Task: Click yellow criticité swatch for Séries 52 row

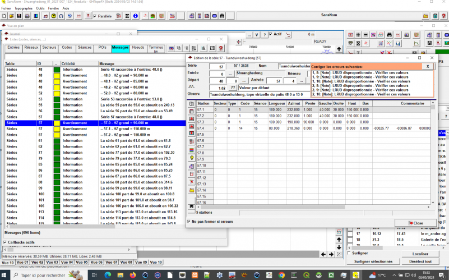Action: pyautogui.click(x=57, y=93)
